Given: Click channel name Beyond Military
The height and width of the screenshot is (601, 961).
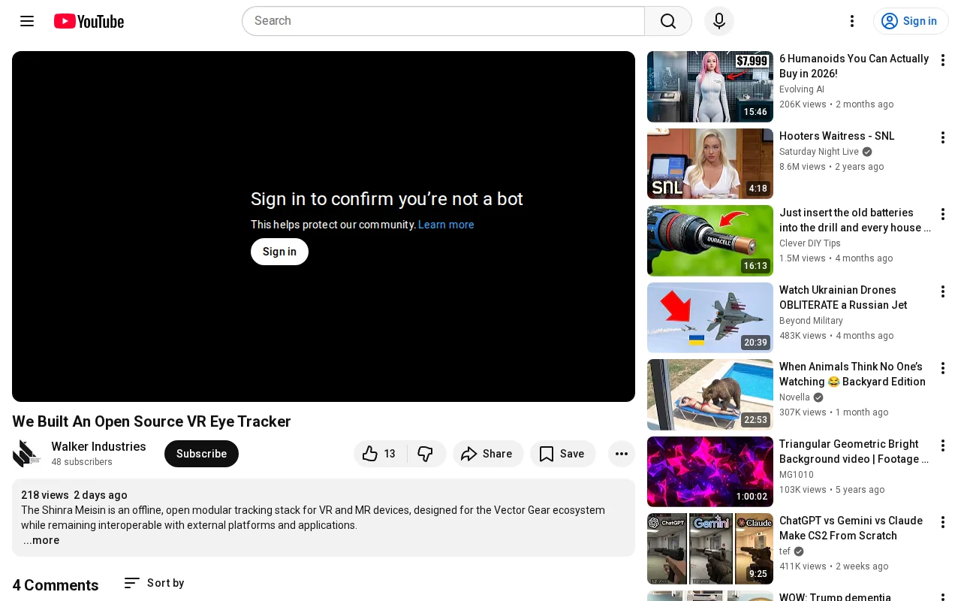Looking at the screenshot, I should pyautogui.click(x=811, y=321).
